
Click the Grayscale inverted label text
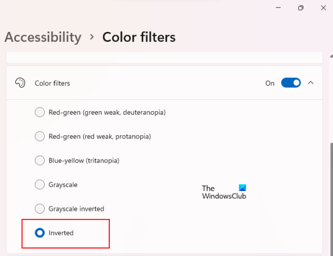76,209
